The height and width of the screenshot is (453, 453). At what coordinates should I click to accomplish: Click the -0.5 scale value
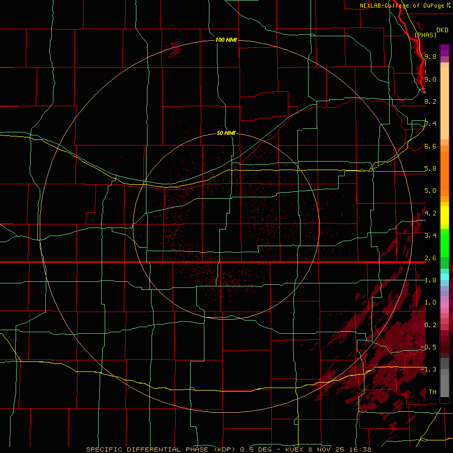428,347
